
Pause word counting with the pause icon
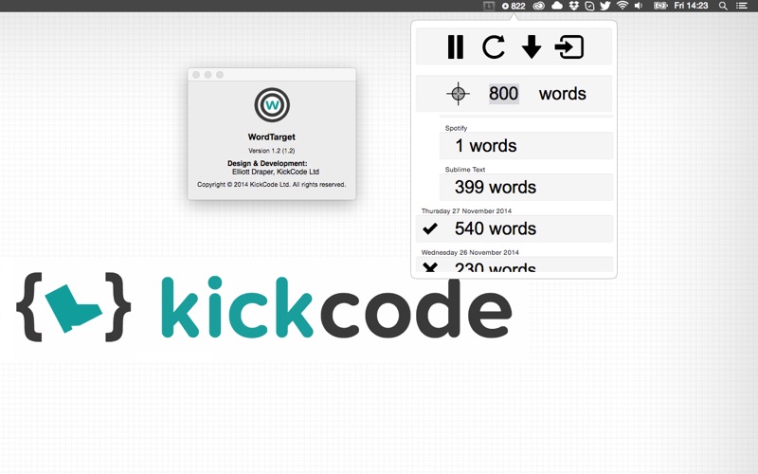click(x=456, y=46)
